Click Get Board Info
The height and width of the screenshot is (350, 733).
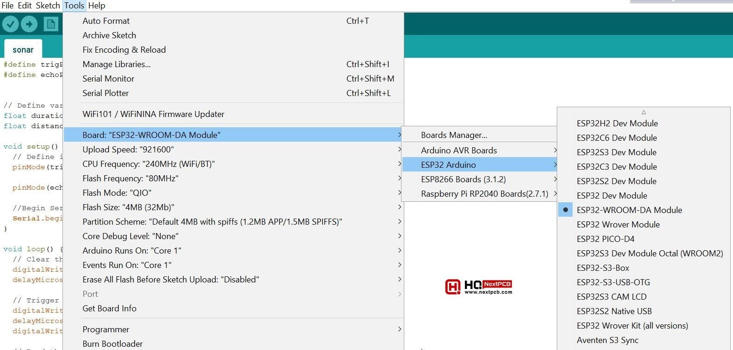[x=110, y=309]
